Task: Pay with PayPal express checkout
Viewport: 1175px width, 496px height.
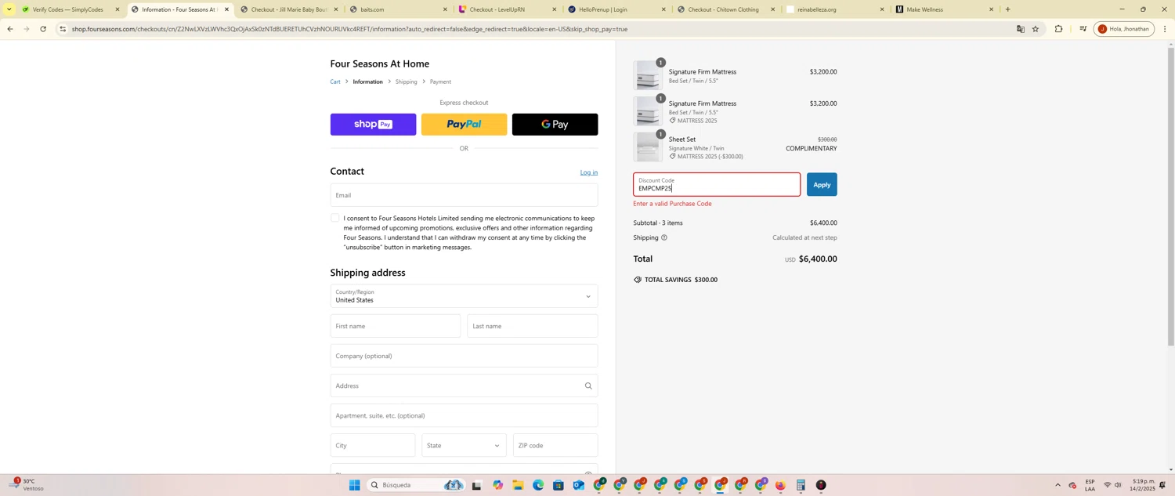Action: click(x=464, y=125)
